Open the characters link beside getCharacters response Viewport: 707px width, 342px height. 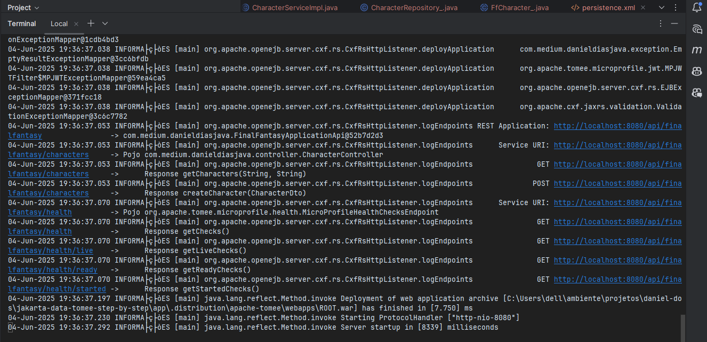point(49,174)
